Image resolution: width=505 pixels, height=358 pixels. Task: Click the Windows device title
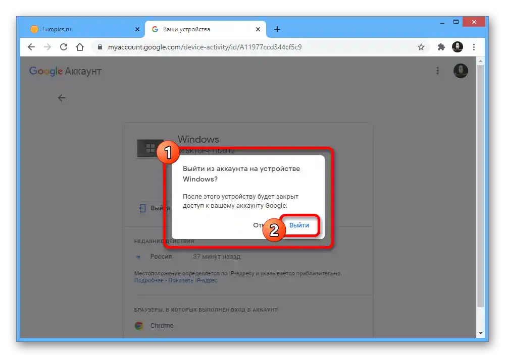point(198,139)
